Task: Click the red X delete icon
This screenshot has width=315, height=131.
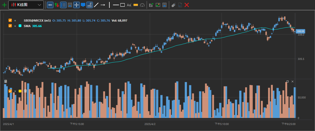Action: 187,5
